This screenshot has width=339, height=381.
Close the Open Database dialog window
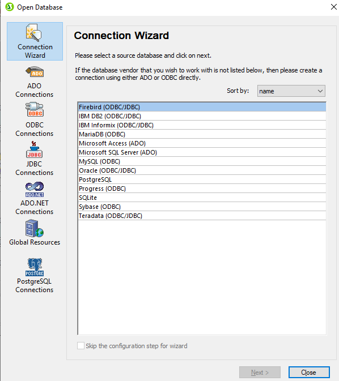pyautogui.click(x=334, y=7)
